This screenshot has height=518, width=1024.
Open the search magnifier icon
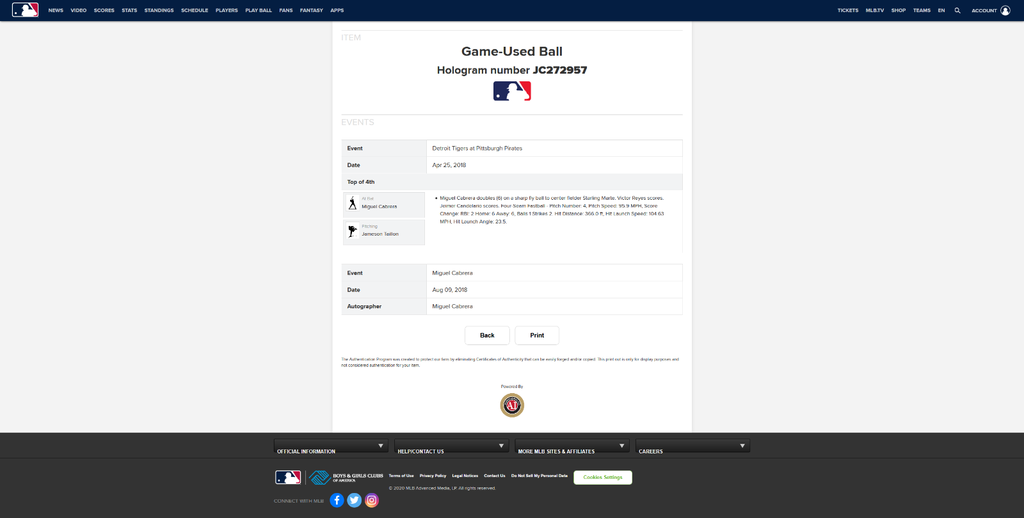957,10
